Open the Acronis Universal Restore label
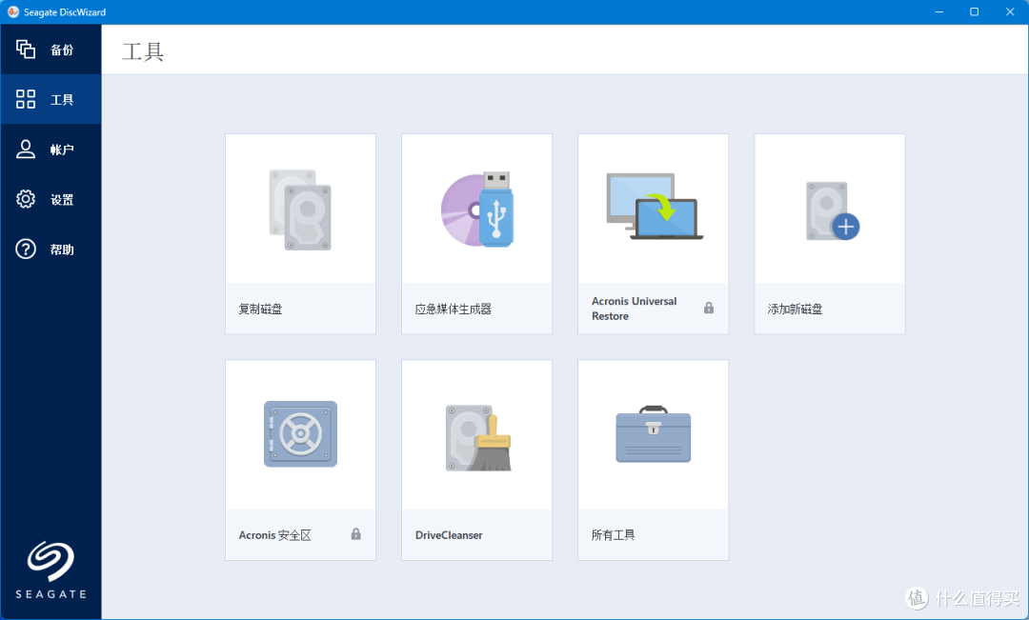This screenshot has width=1029, height=620. pyautogui.click(x=634, y=309)
